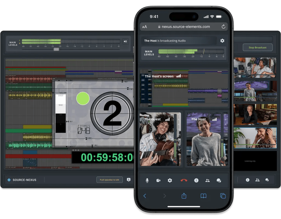Open the Safari tabs overview icon

coord(223,196)
